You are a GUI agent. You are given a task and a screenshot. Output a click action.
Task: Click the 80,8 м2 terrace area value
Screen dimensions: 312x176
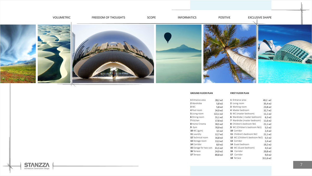tap(219, 155)
